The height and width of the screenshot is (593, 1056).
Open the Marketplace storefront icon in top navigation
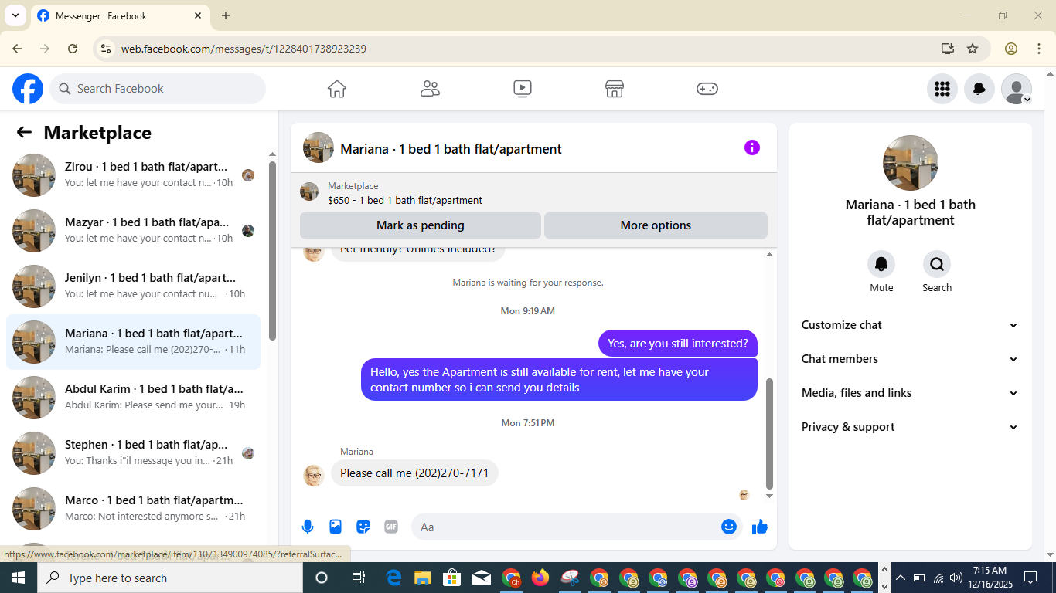click(615, 89)
